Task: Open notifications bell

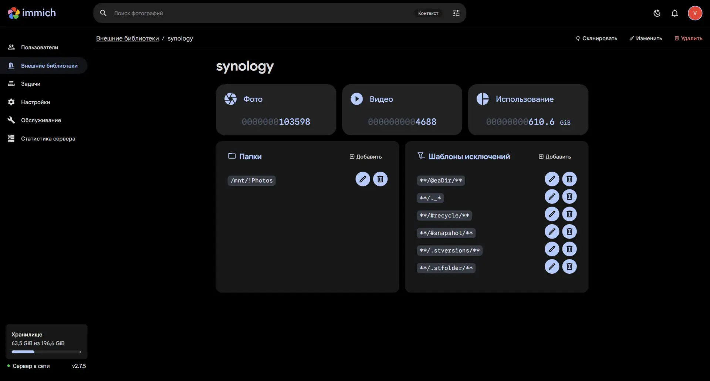Action: tap(674, 13)
